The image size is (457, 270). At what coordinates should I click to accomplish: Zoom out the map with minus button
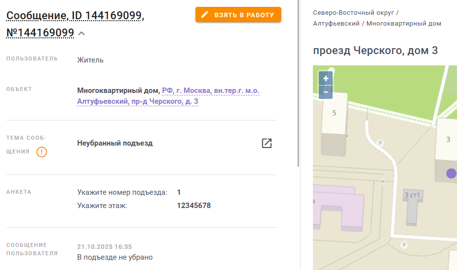click(x=326, y=92)
